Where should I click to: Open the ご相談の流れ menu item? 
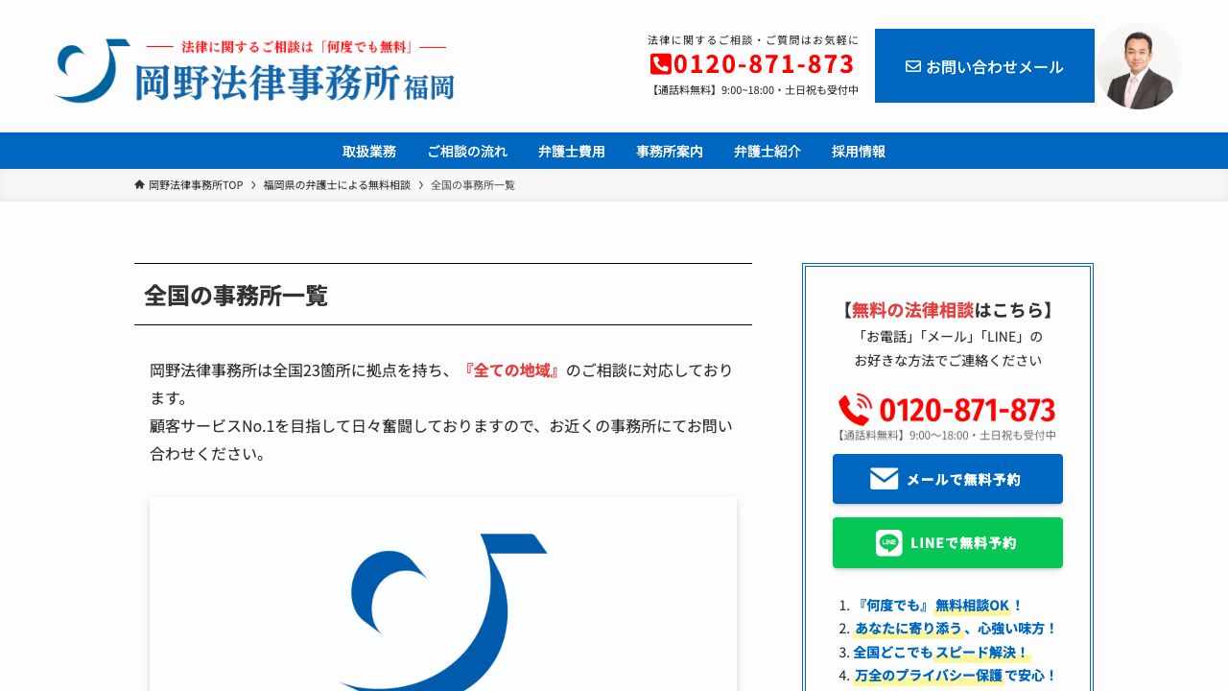tap(467, 151)
